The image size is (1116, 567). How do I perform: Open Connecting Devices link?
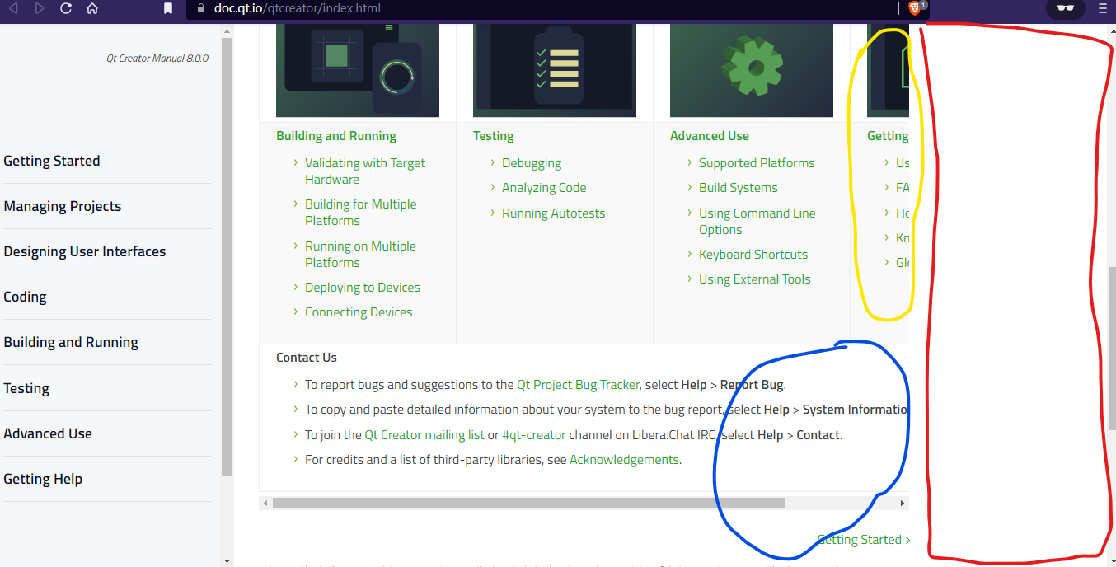tap(359, 312)
